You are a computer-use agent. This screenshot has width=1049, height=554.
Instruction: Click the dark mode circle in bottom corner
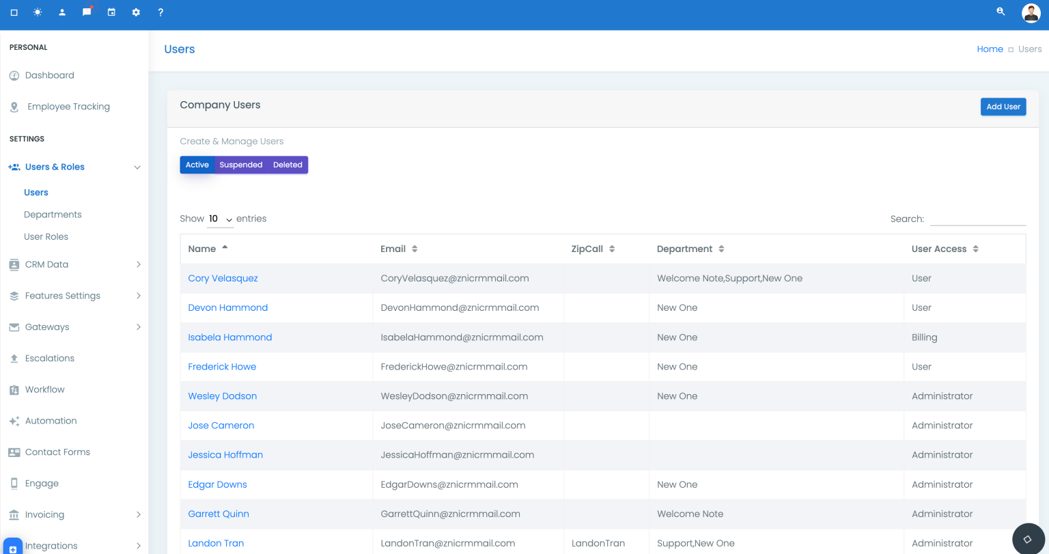[x=1029, y=539]
